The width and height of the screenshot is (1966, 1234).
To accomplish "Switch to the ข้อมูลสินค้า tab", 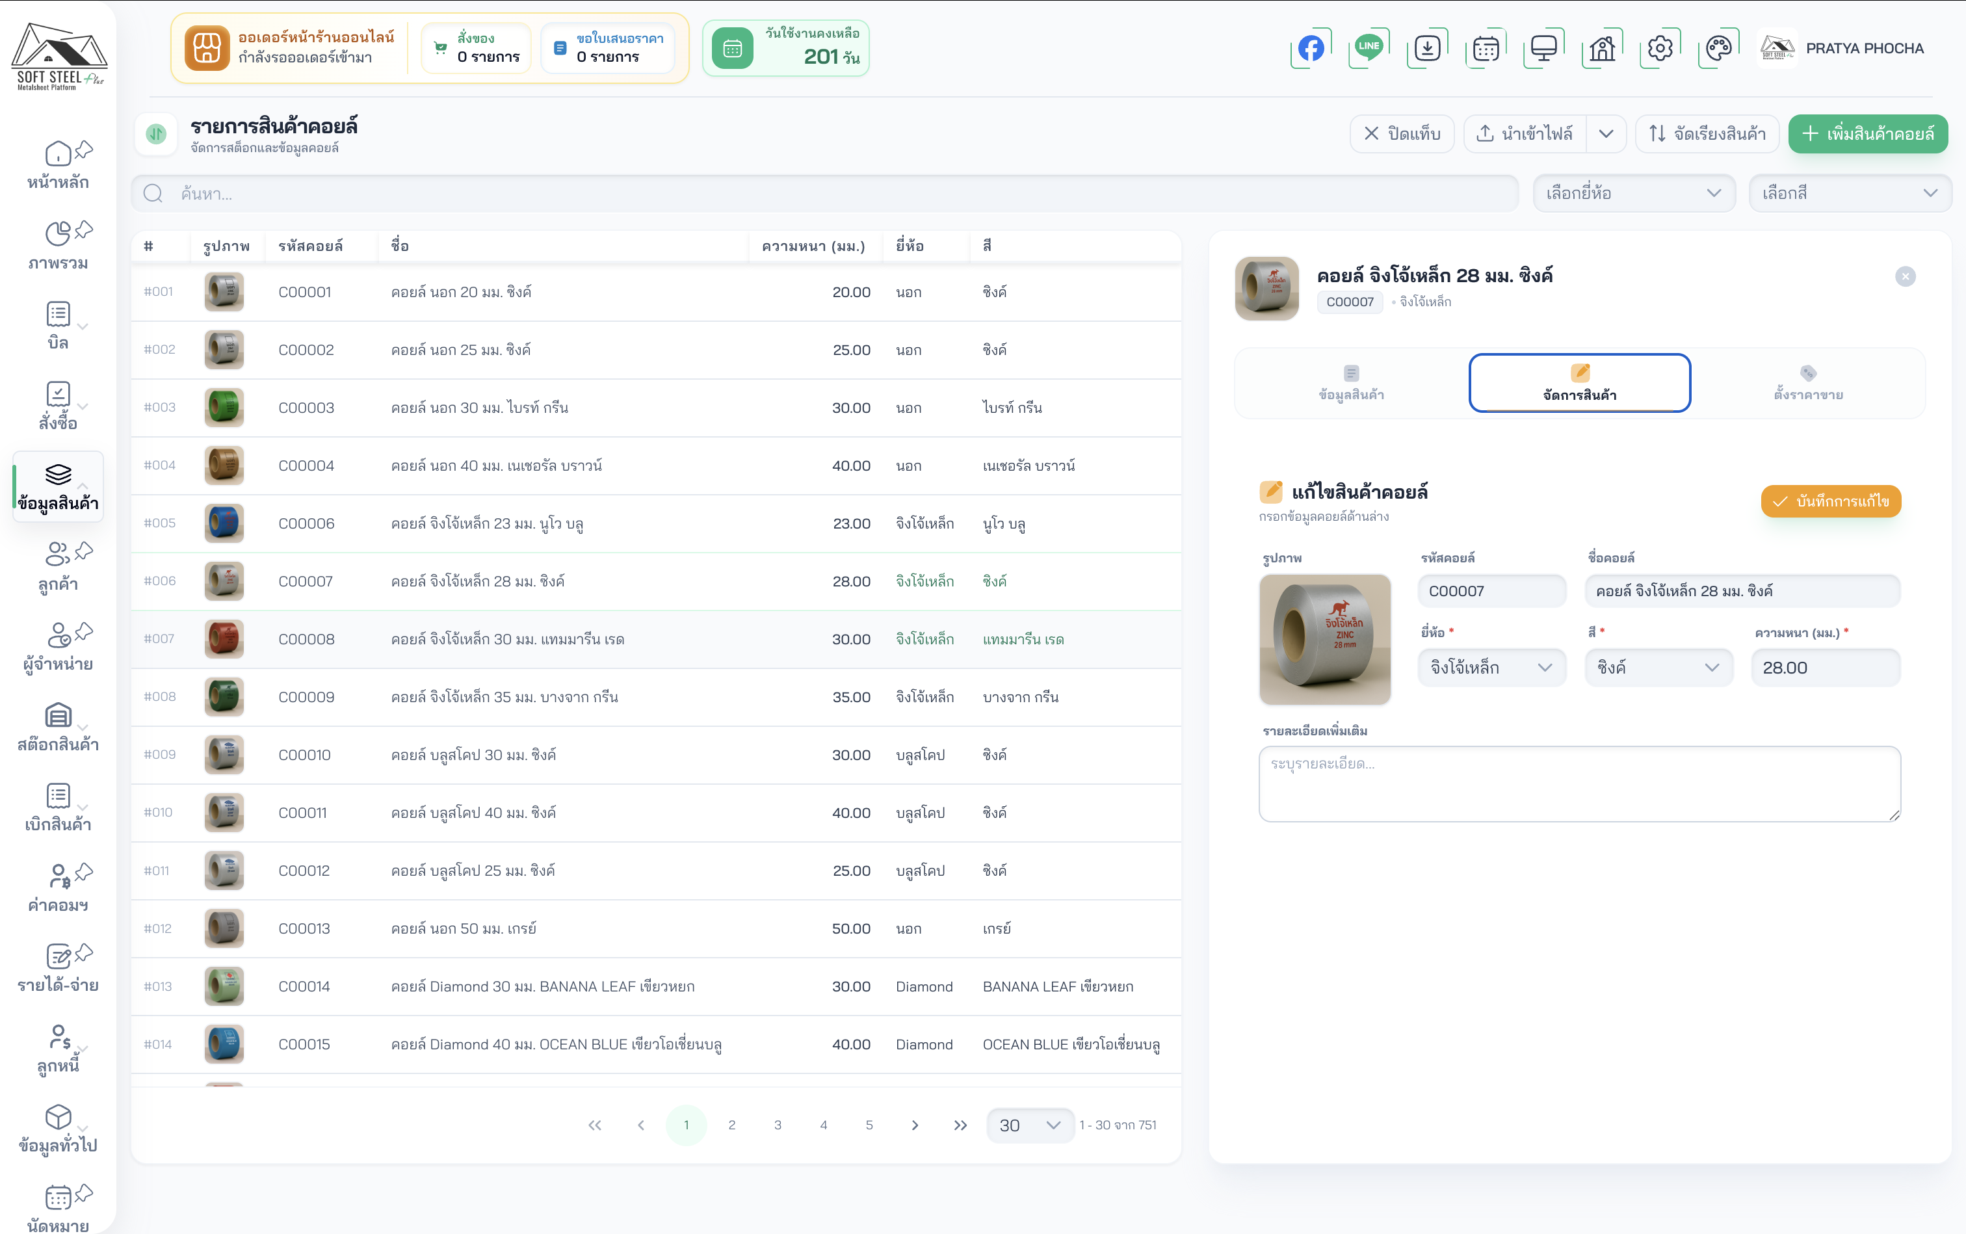I will click(x=1351, y=383).
